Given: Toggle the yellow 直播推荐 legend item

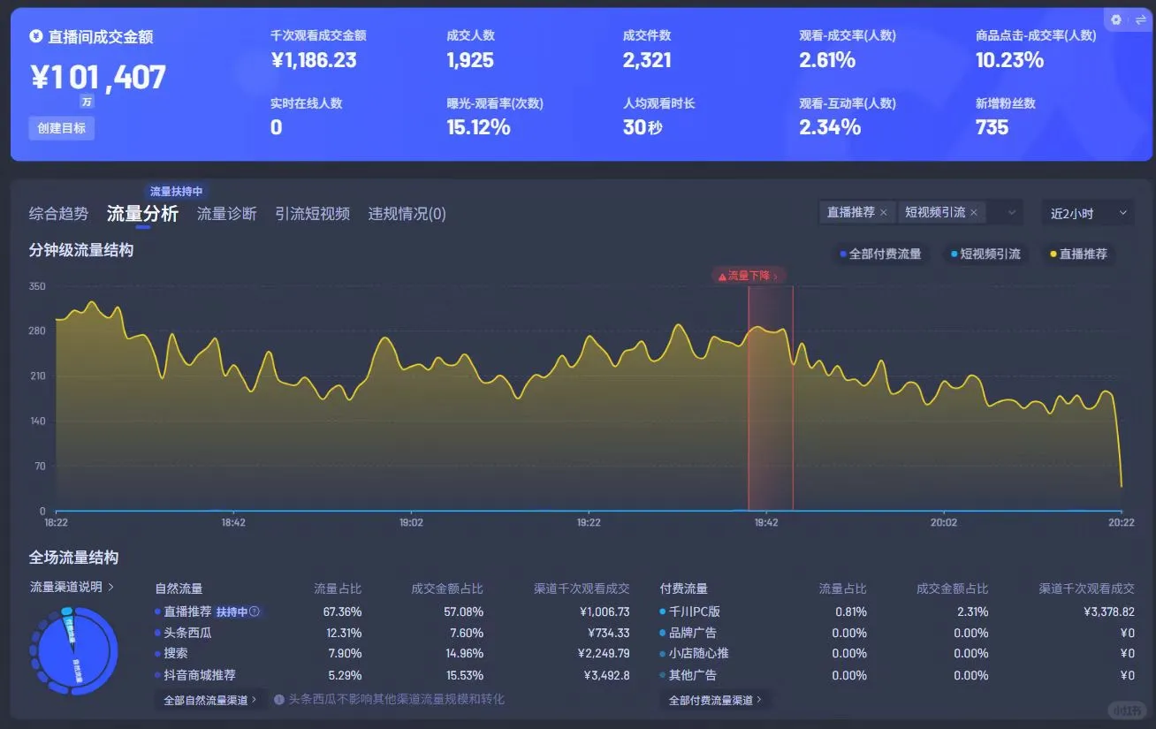Looking at the screenshot, I should tap(1077, 254).
